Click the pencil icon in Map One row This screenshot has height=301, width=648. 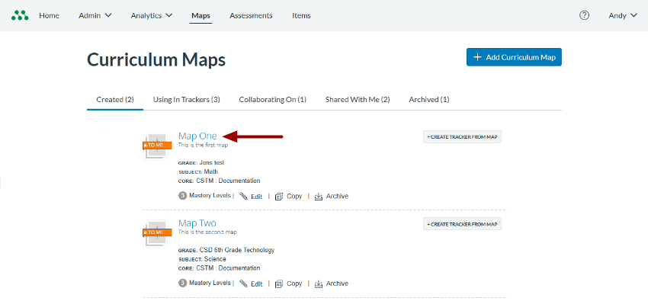243,196
